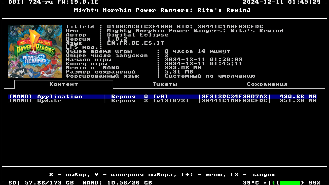Click the total play time 0 часов 14 минут
This screenshot has height=185, width=329.
(197, 51)
